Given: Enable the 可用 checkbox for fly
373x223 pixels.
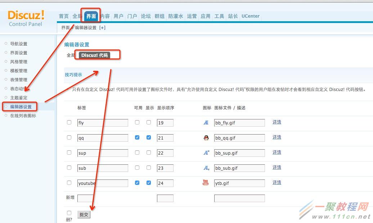Looking at the screenshot, I should pyautogui.click(x=137, y=122).
